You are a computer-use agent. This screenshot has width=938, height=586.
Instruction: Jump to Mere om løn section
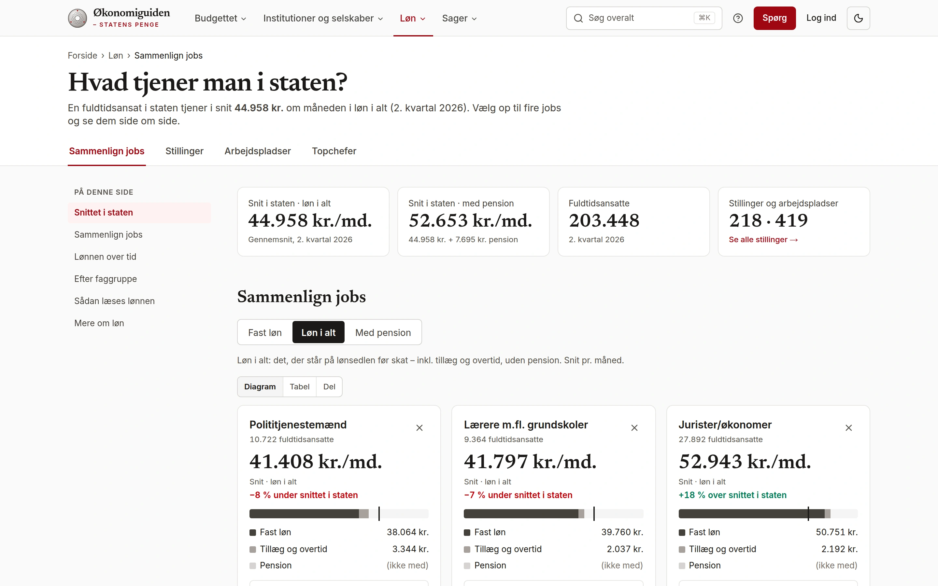pyautogui.click(x=139, y=323)
